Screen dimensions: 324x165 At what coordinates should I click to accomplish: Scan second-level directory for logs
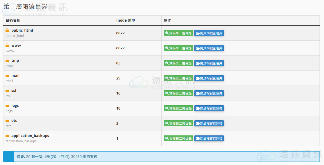[178, 108]
